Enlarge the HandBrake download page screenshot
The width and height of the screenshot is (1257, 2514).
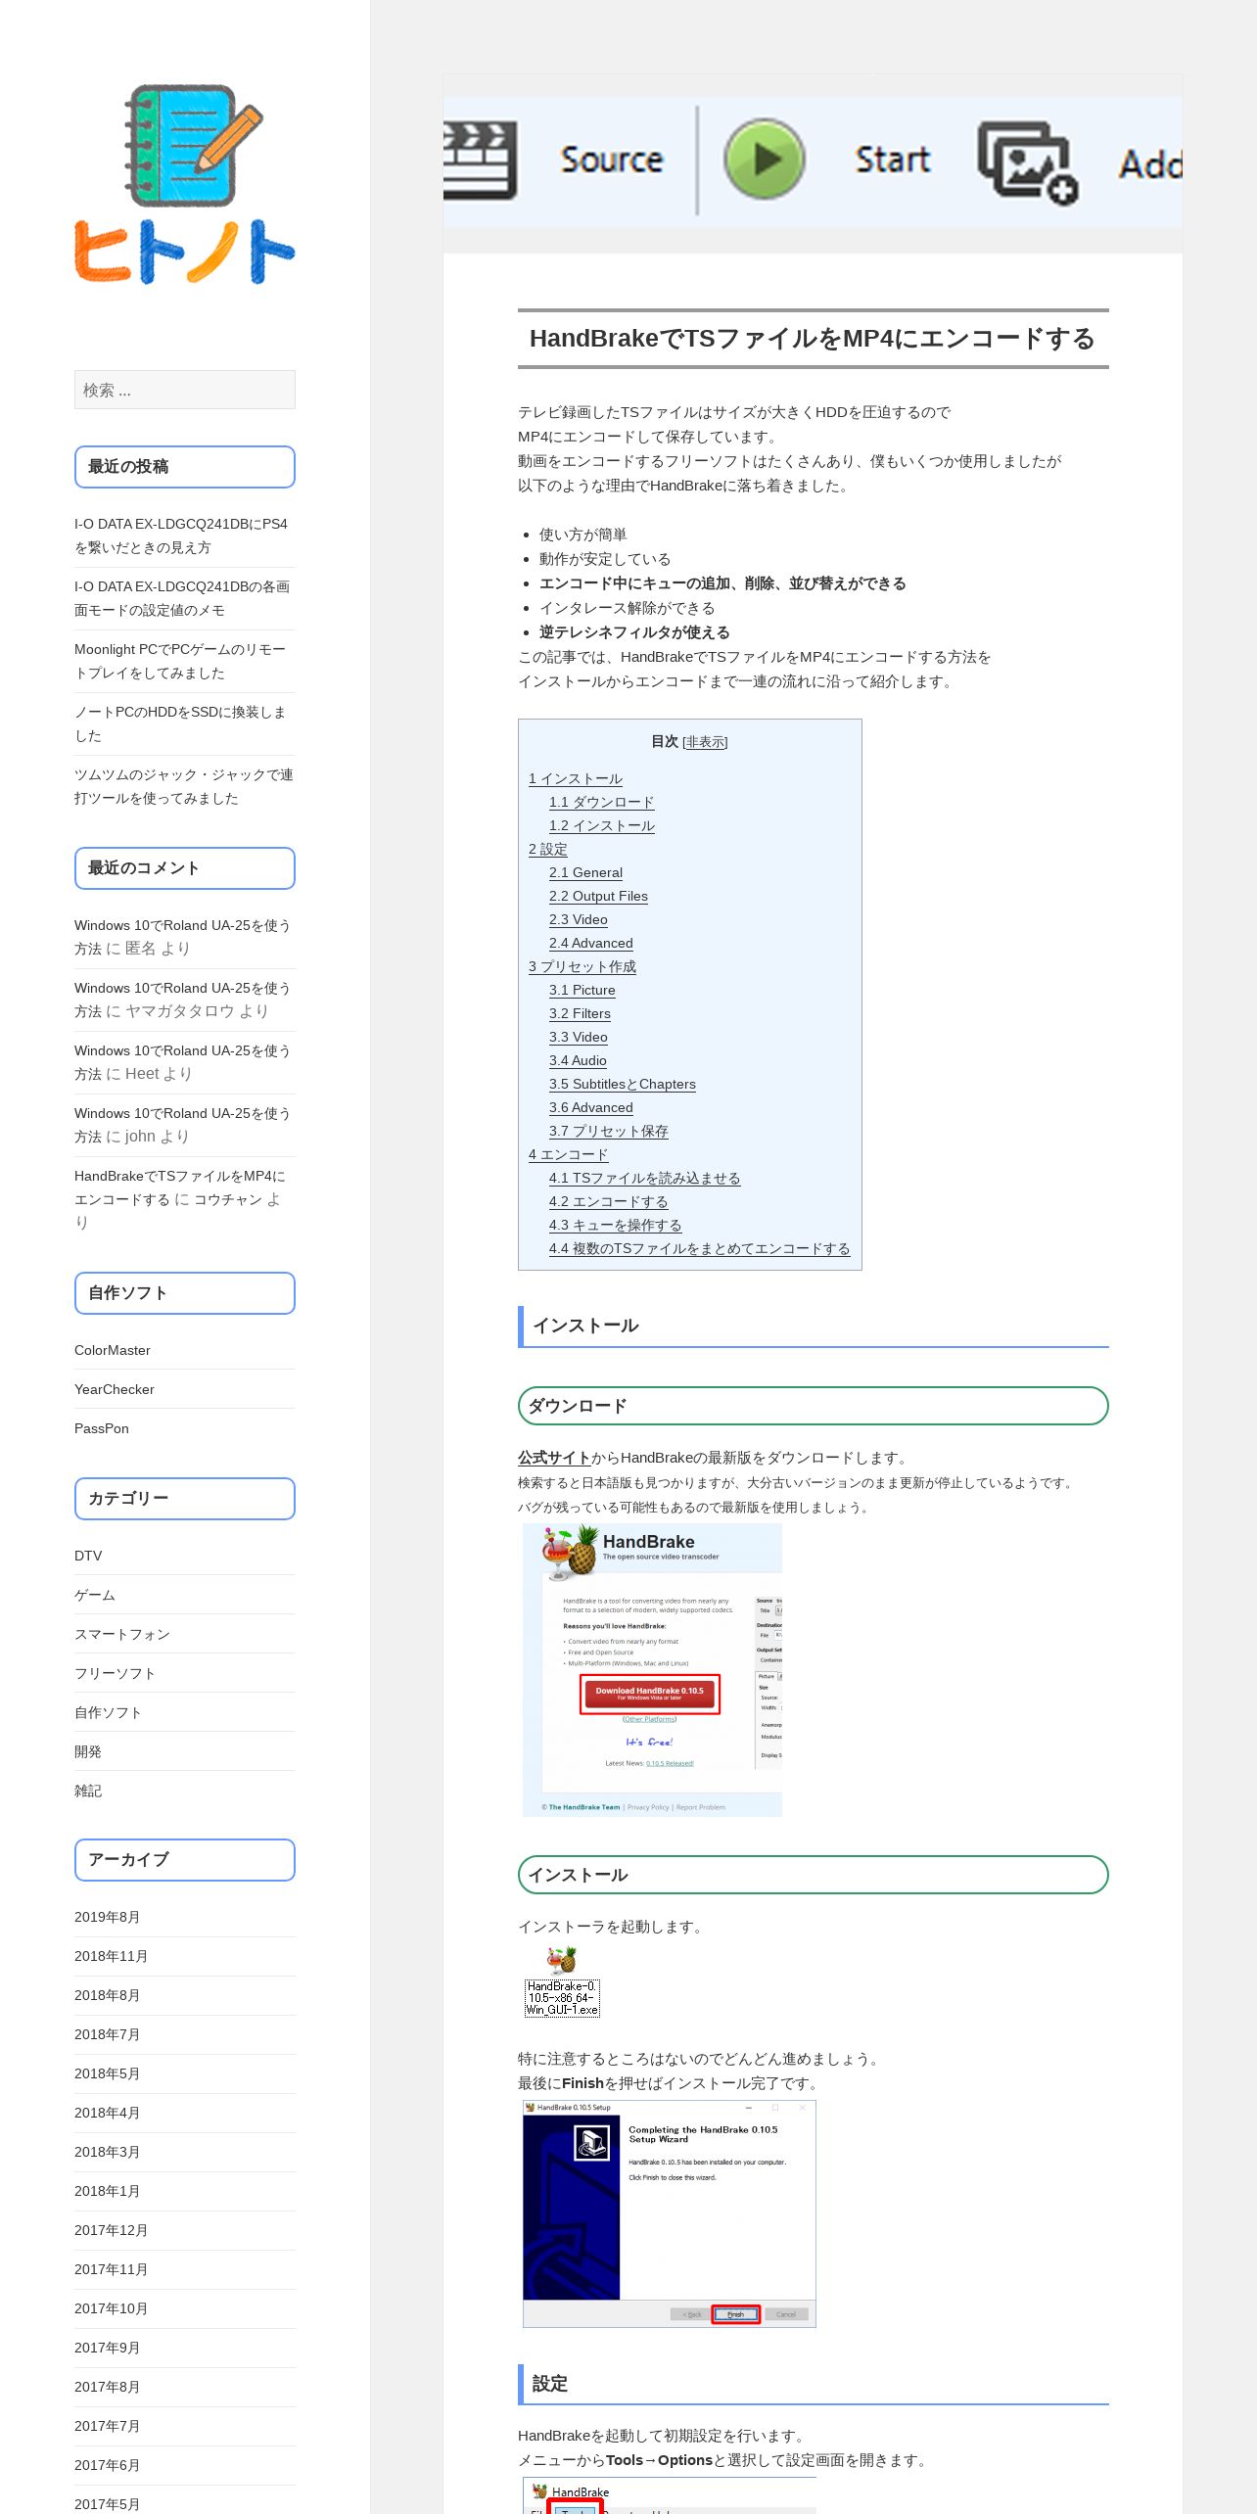point(652,1670)
